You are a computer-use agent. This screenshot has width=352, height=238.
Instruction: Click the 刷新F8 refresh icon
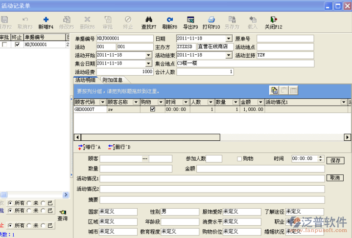point(169,20)
